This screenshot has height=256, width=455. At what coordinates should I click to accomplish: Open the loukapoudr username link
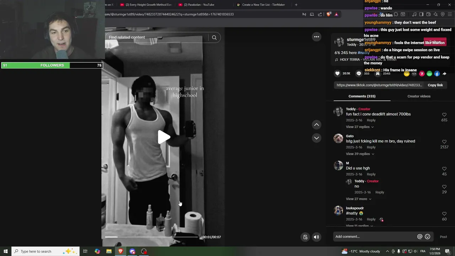[x=355, y=208]
